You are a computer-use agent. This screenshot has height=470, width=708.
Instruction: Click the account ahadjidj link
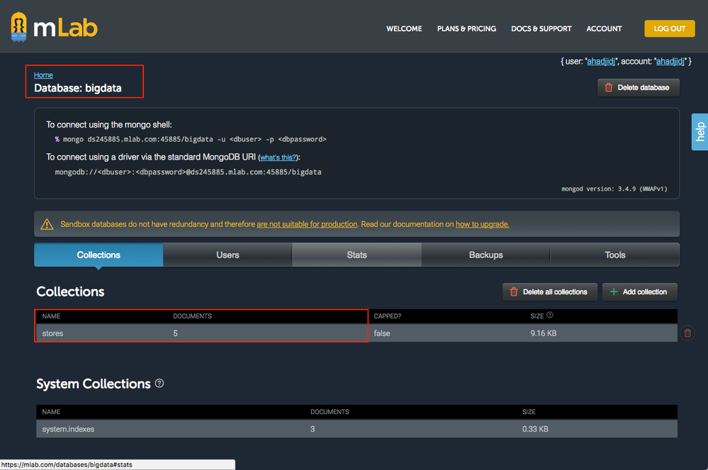(x=670, y=62)
